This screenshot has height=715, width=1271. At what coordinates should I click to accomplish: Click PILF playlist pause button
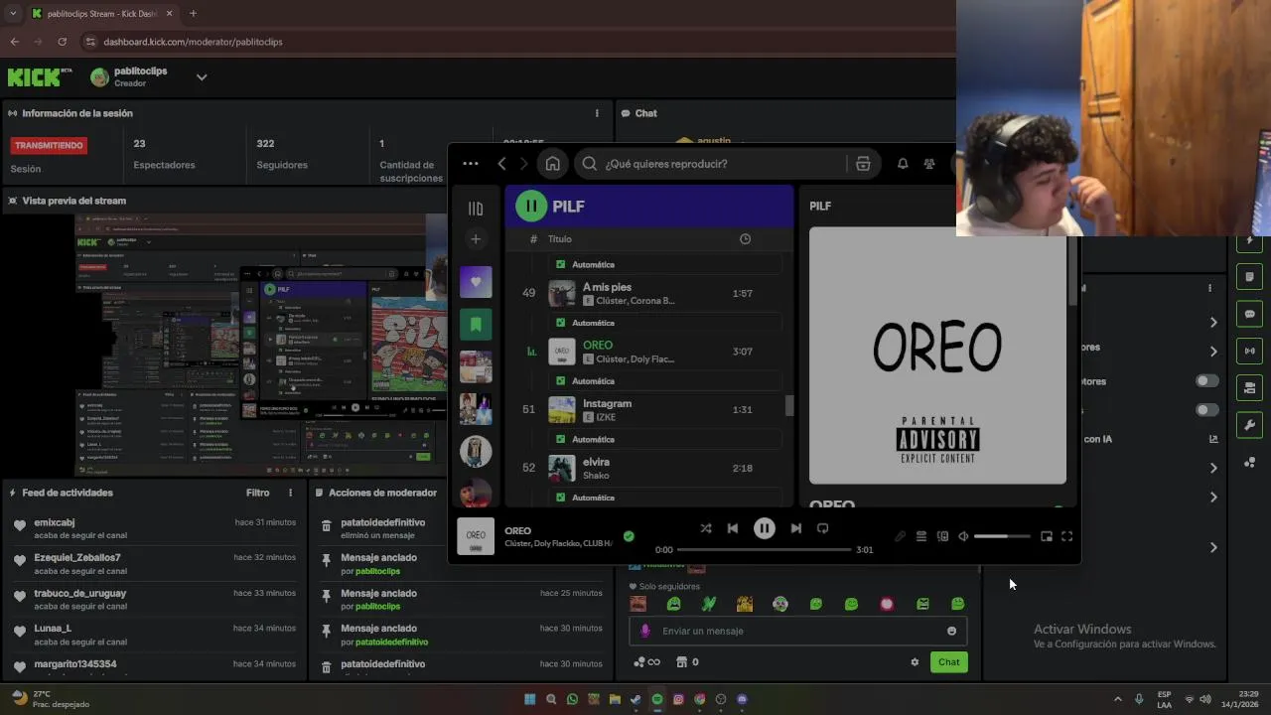tap(531, 207)
